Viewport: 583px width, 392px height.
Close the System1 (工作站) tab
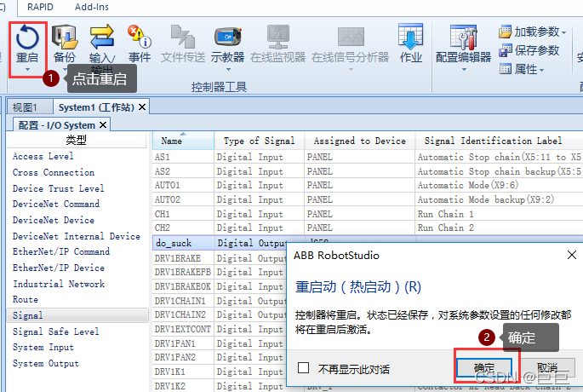(142, 107)
